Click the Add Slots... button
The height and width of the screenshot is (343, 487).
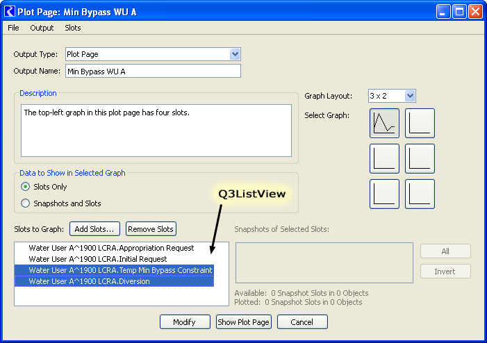94,229
